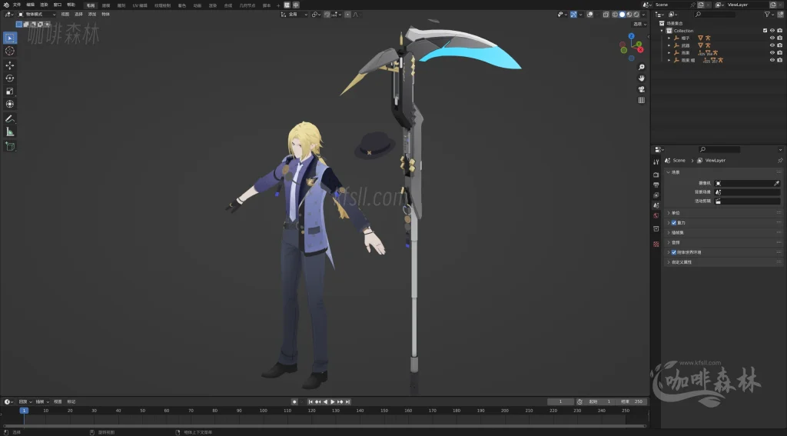This screenshot has width=787, height=436.
Task: Toggle the rigid body world checkbox
Action: point(673,252)
